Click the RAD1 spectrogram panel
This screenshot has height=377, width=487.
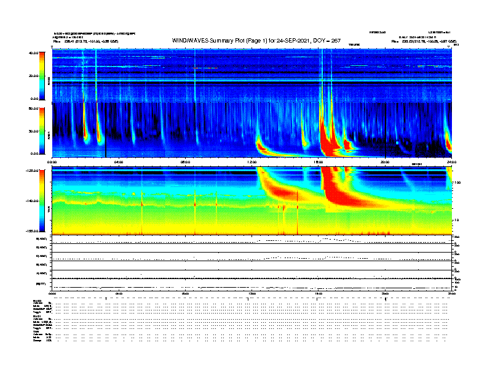pyautogui.click(x=252, y=130)
